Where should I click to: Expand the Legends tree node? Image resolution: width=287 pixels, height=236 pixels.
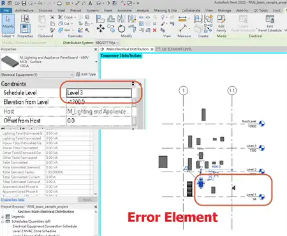coord(3,217)
